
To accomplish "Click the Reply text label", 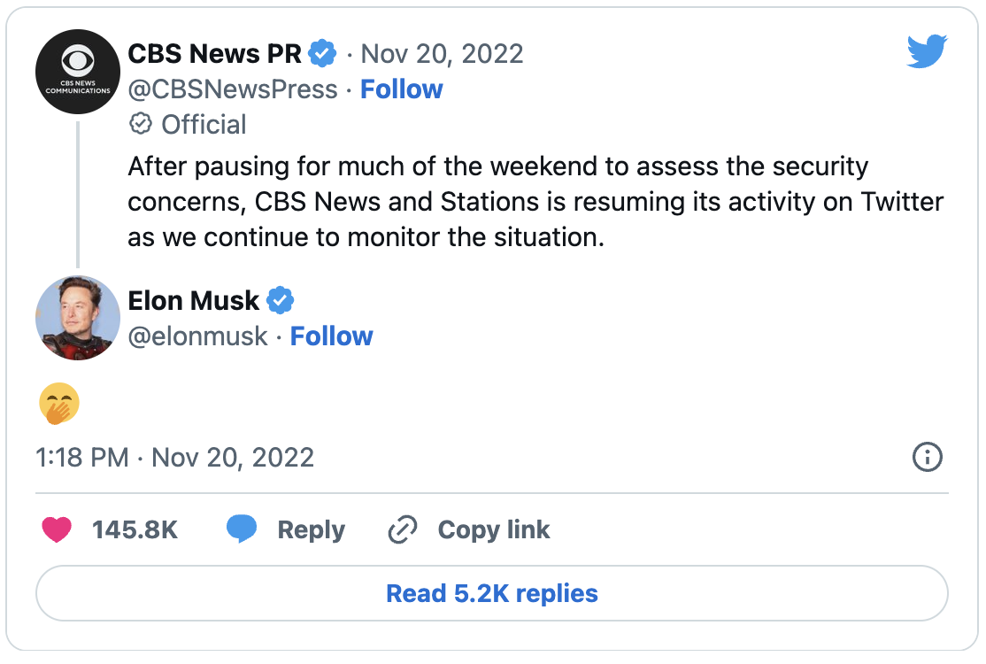I will (x=311, y=529).
